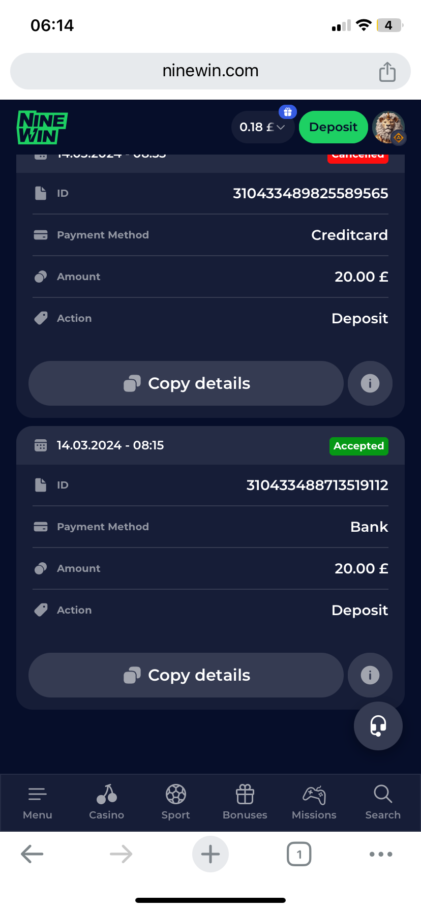The image size is (421, 911).
Task: Open the gift bonus badge icon
Action: pyautogui.click(x=287, y=112)
